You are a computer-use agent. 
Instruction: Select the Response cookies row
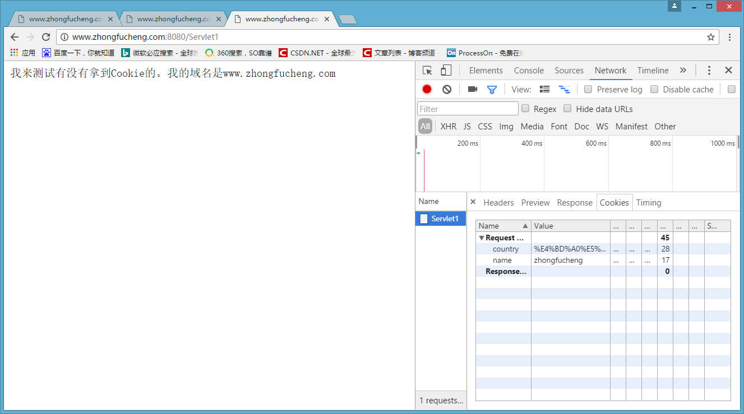[x=603, y=271]
